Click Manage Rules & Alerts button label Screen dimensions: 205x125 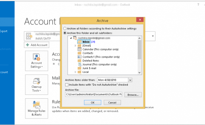coord(37,113)
